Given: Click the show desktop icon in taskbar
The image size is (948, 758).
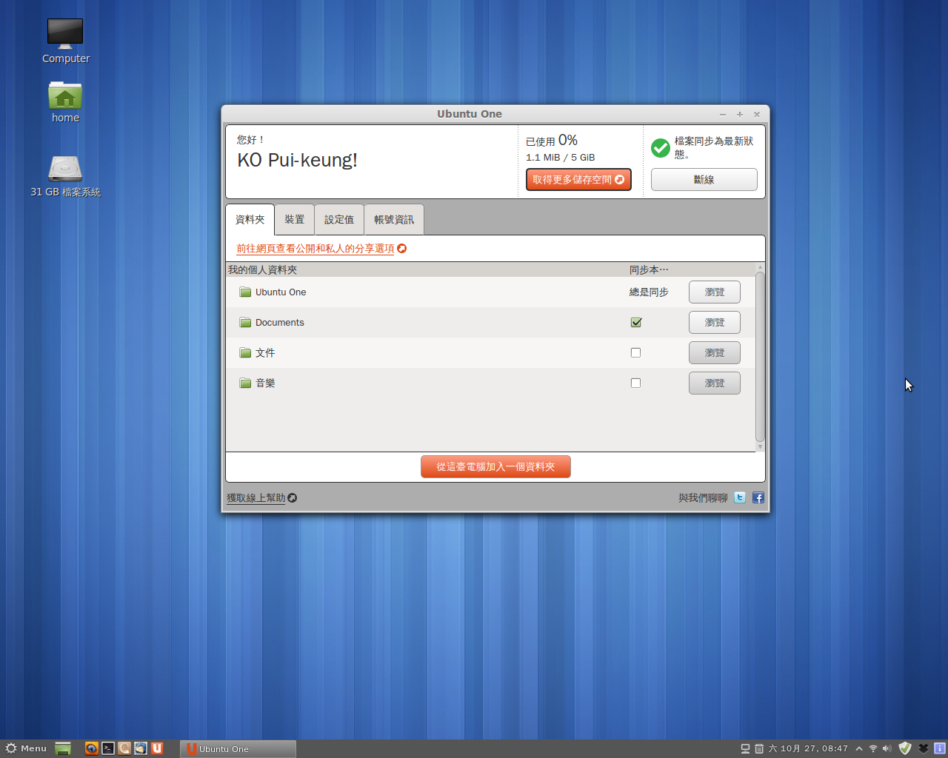Looking at the screenshot, I should pyautogui.click(x=63, y=748).
